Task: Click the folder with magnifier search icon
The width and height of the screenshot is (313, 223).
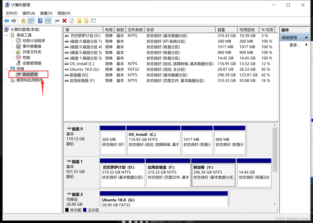Action: point(86,21)
